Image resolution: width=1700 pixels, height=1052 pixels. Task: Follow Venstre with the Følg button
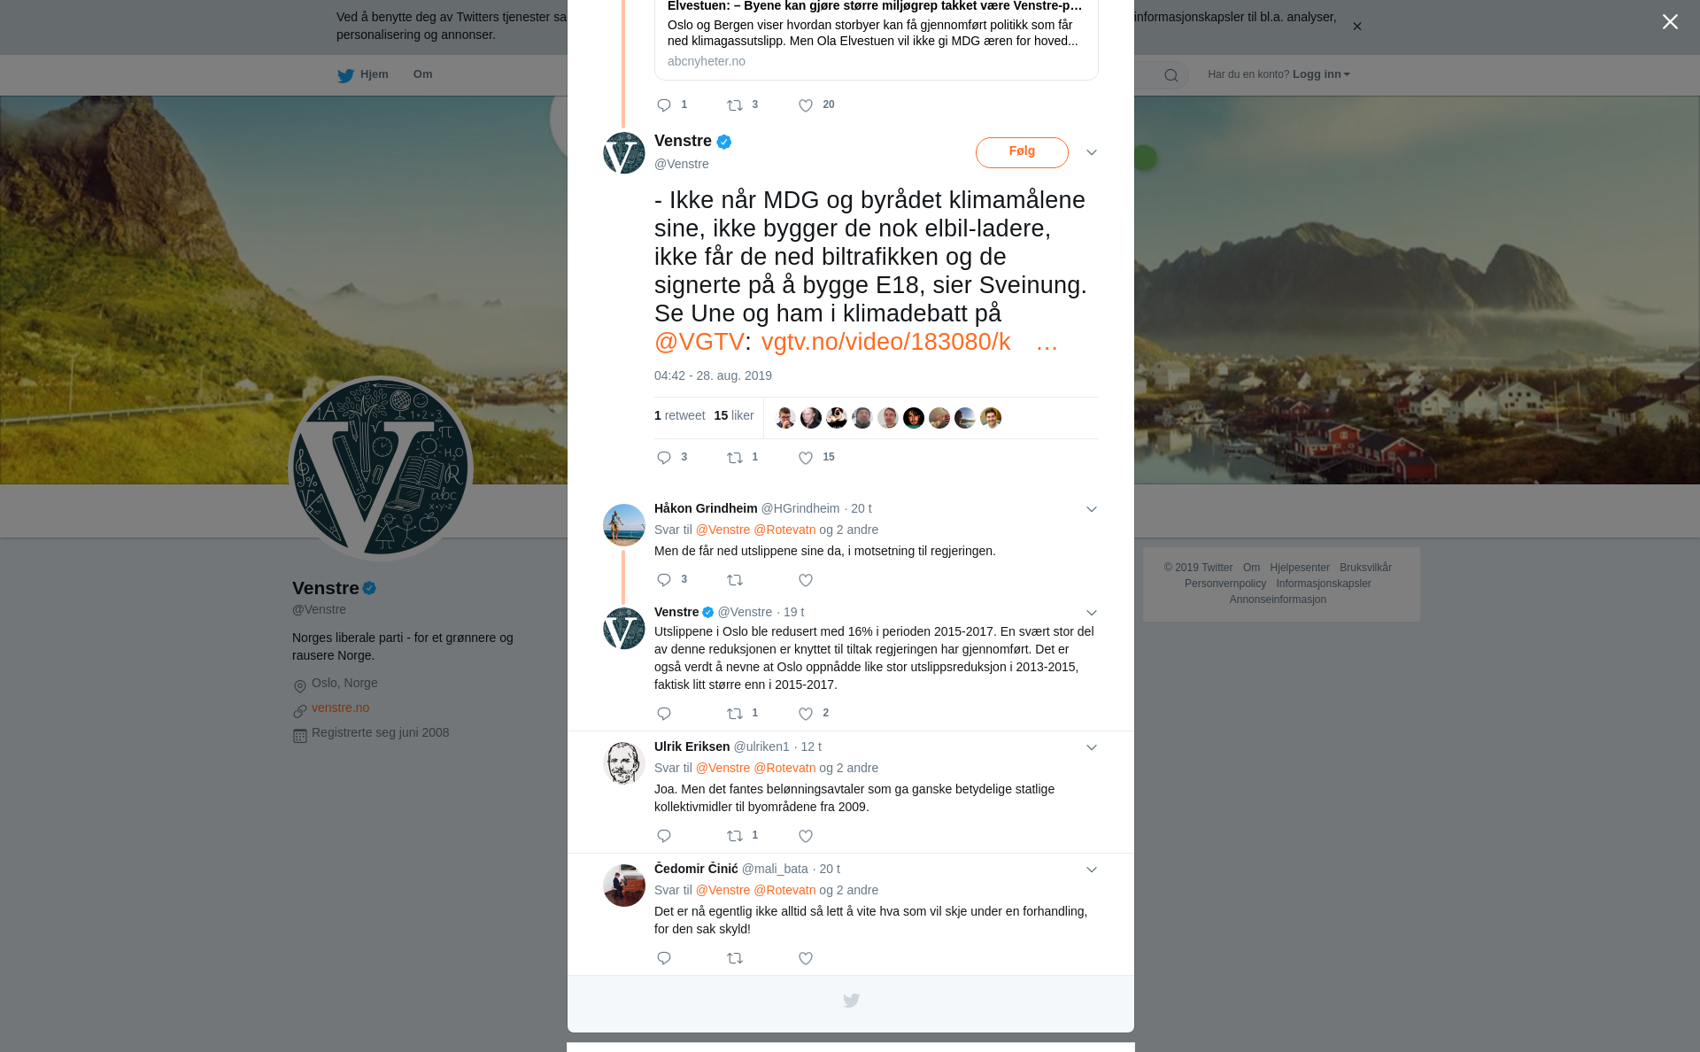click(1022, 152)
